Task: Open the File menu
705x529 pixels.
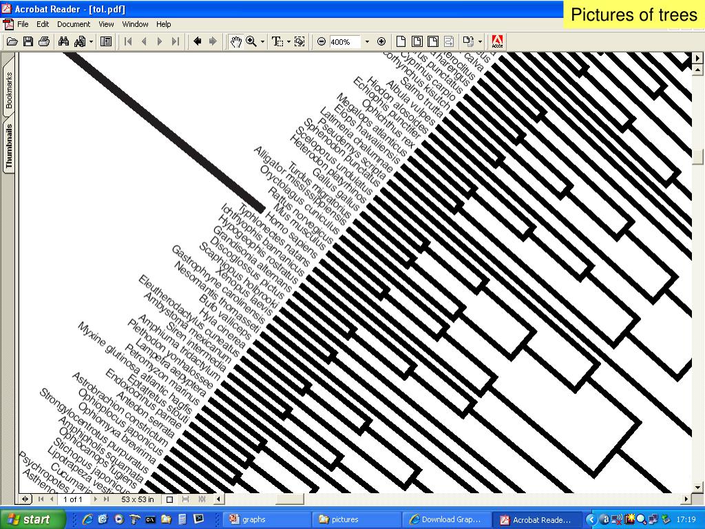Action: tap(23, 24)
